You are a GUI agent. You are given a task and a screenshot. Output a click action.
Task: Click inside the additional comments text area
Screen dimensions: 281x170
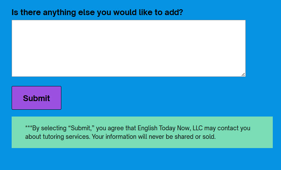(129, 48)
